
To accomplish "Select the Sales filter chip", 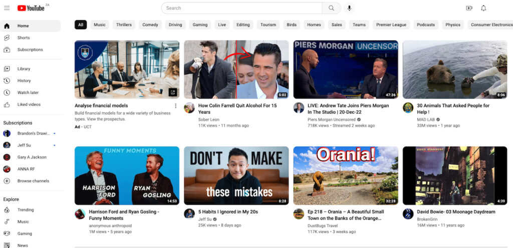I will click(337, 25).
